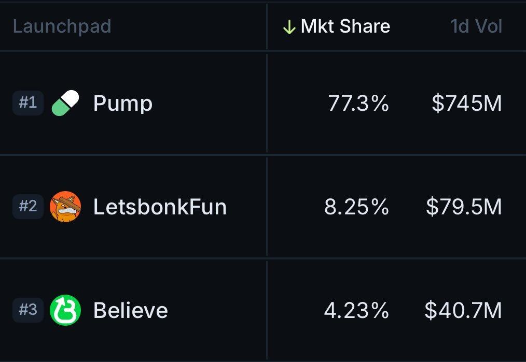Screen dimensions: 526x362
Task: Click the Pump pill logo icon
Action: pos(65,103)
